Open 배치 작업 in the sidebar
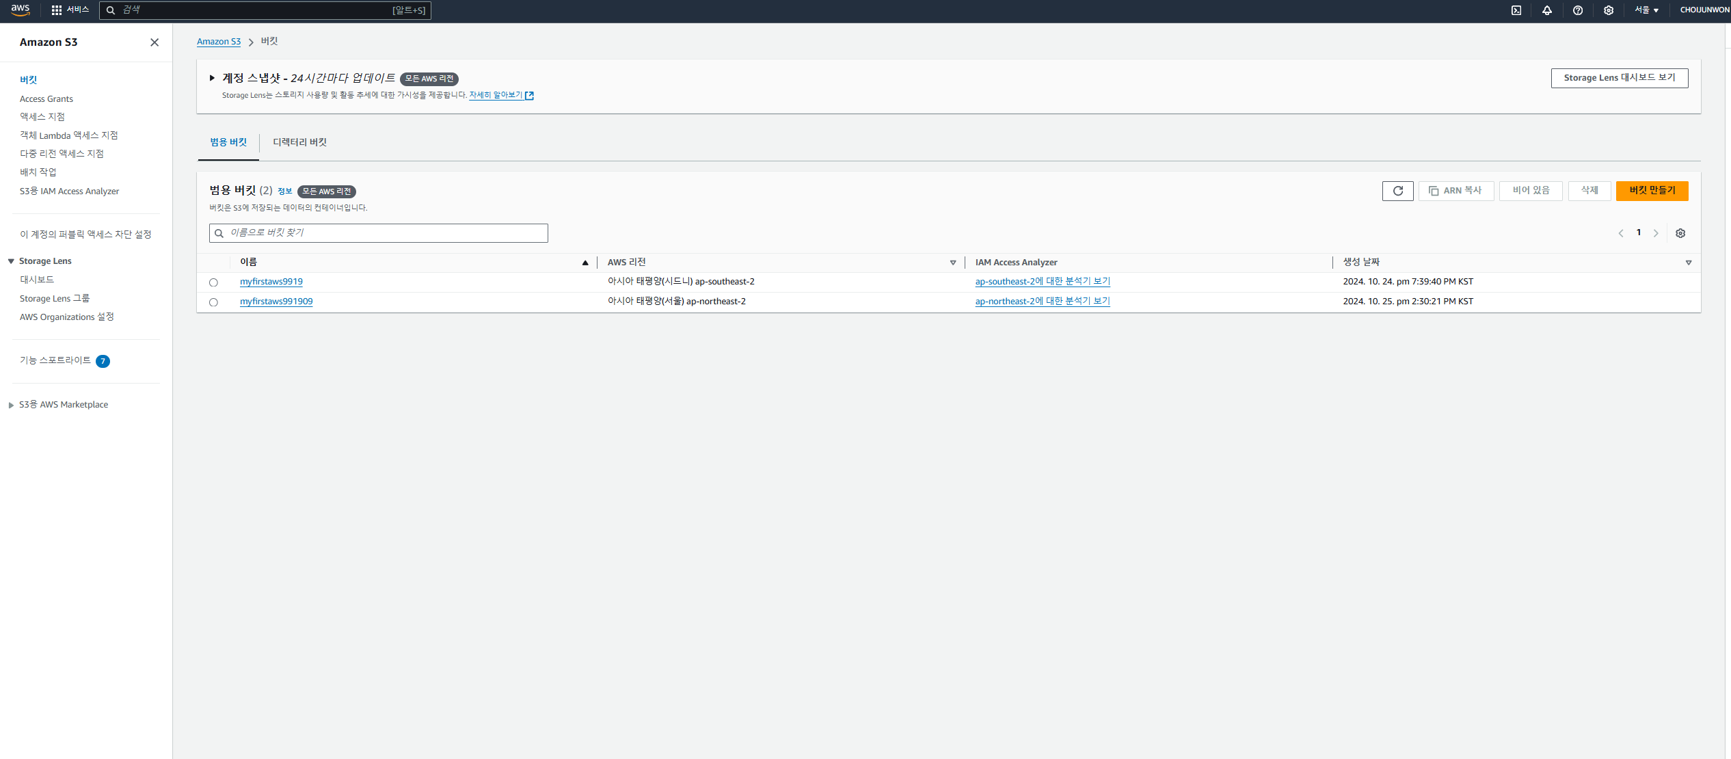 point(38,172)
